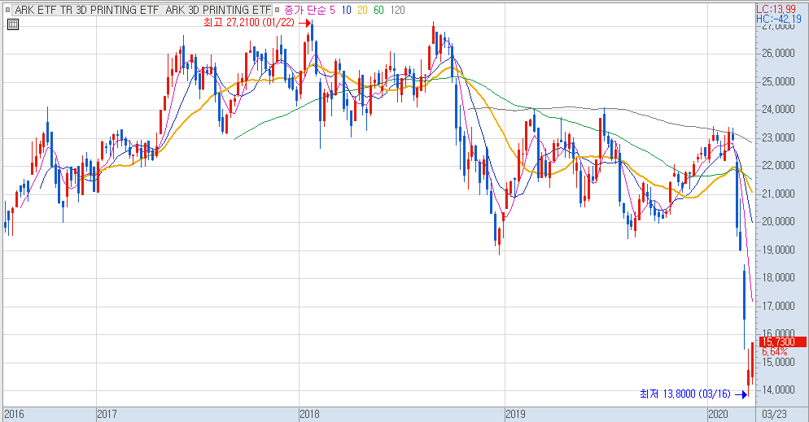Click the 21.0000 price axis label
This screenshot has width=809, height=422.
778,194
